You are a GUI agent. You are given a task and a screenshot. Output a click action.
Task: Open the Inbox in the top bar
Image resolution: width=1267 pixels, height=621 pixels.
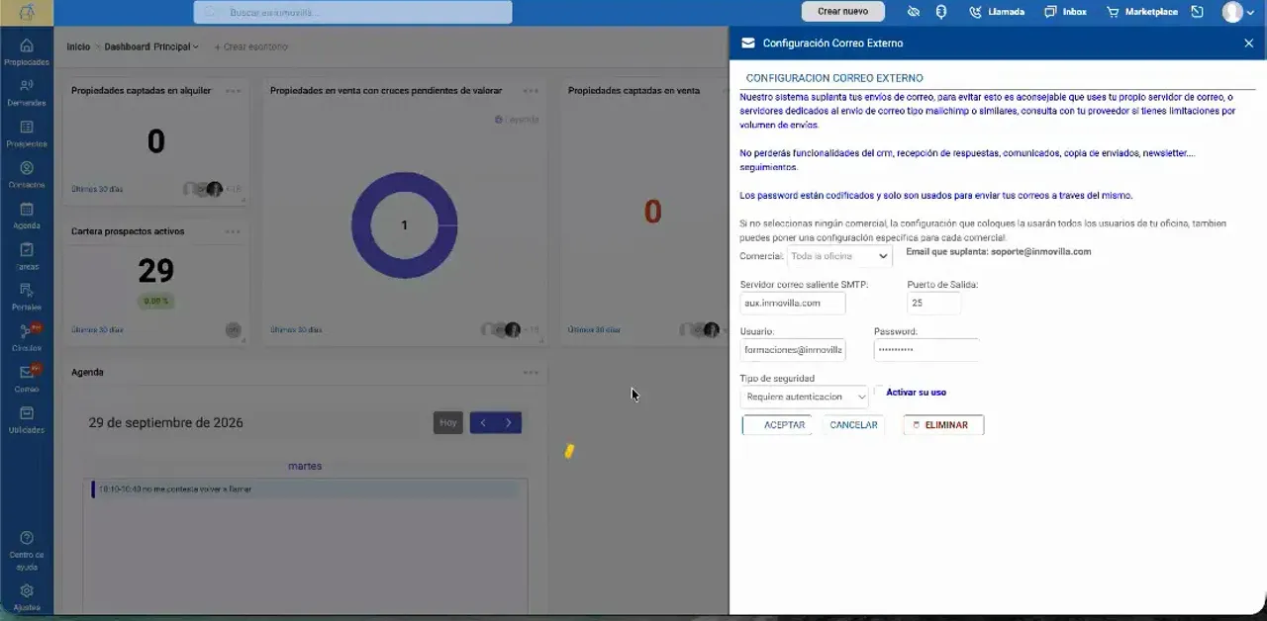coord(1065,12)
